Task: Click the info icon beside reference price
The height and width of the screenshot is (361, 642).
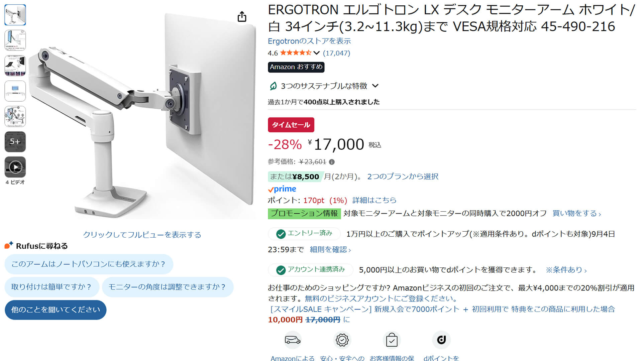Action: (332, 162)
